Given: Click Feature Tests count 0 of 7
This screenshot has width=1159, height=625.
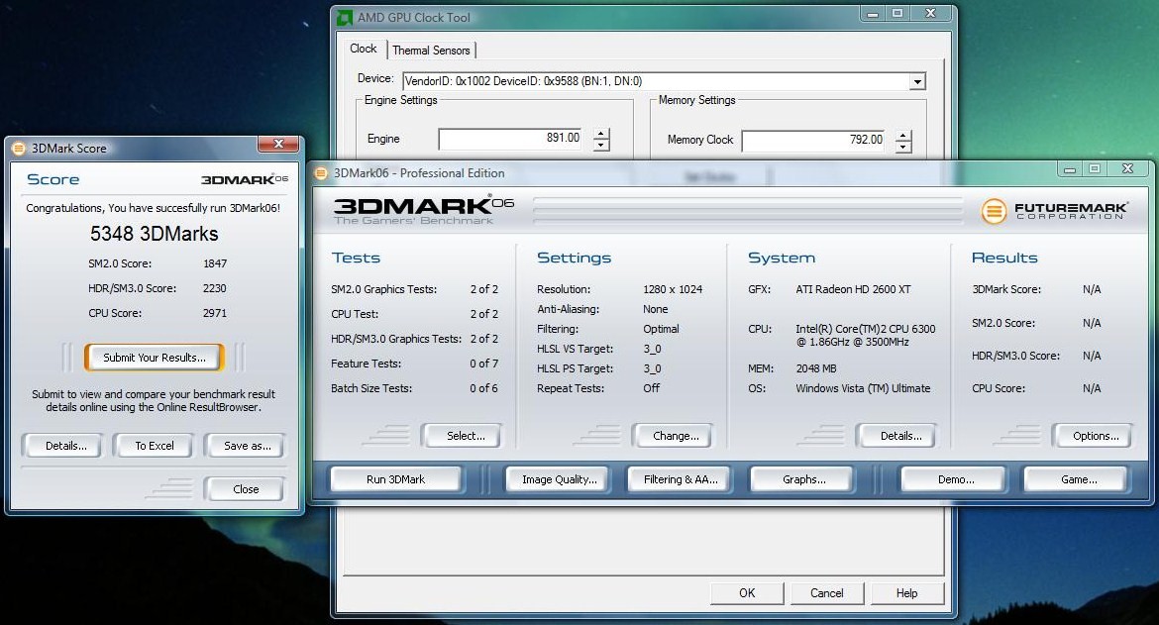Looking at the screenshot, I should click(484, 364).
